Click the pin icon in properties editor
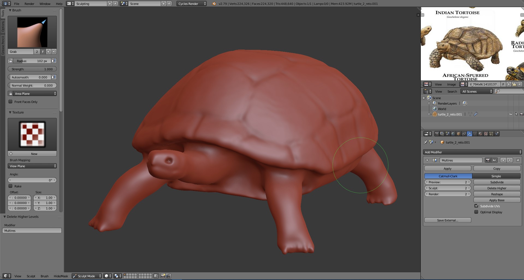 (x=425, y=142)
